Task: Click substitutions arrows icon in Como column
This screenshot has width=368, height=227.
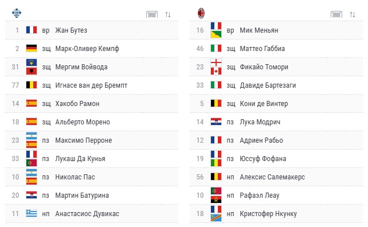Action: tap(168, 14)
